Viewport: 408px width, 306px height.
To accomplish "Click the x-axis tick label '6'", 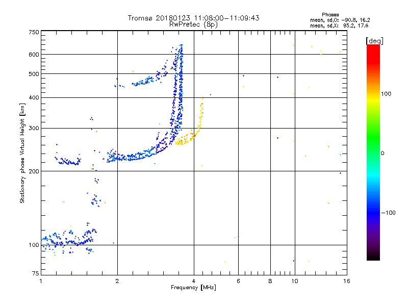I will [238, 281].
